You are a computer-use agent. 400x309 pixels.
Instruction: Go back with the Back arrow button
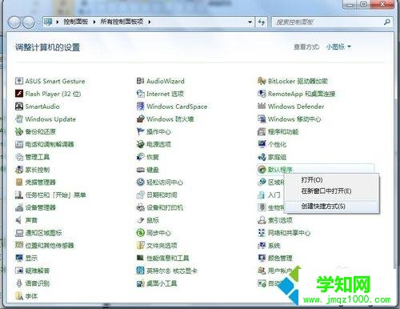(14, 22)
